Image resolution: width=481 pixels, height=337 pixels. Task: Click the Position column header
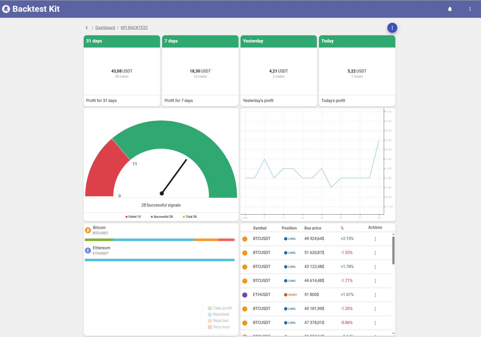coord(289,228)
